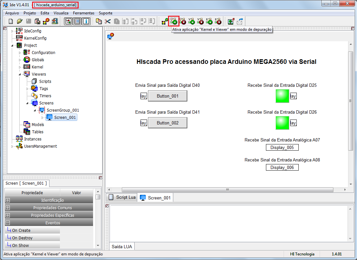Toggle the info panel button
357x260 pixels.
tap(86, 21)
